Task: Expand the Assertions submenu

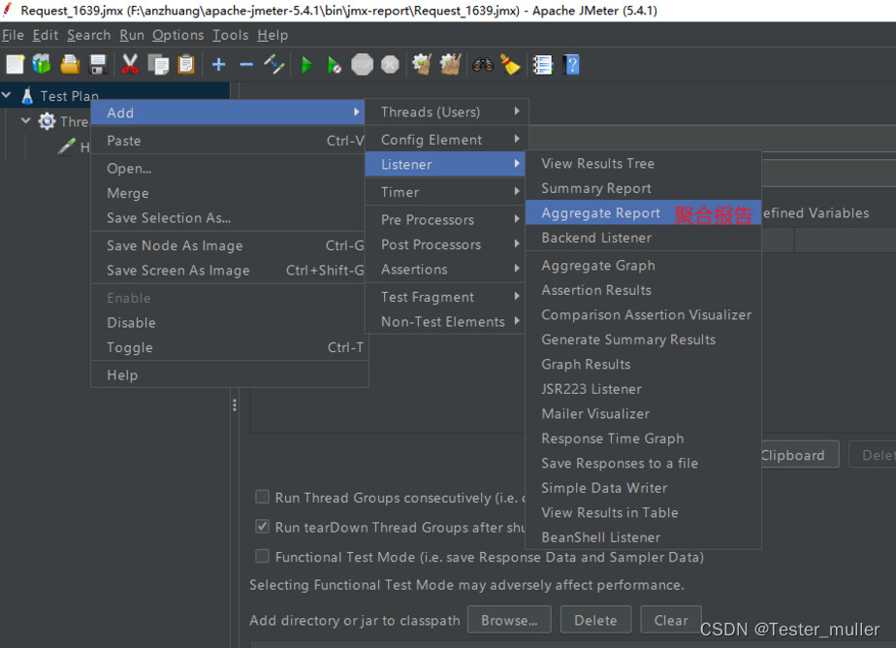Action: click(447, 269)
